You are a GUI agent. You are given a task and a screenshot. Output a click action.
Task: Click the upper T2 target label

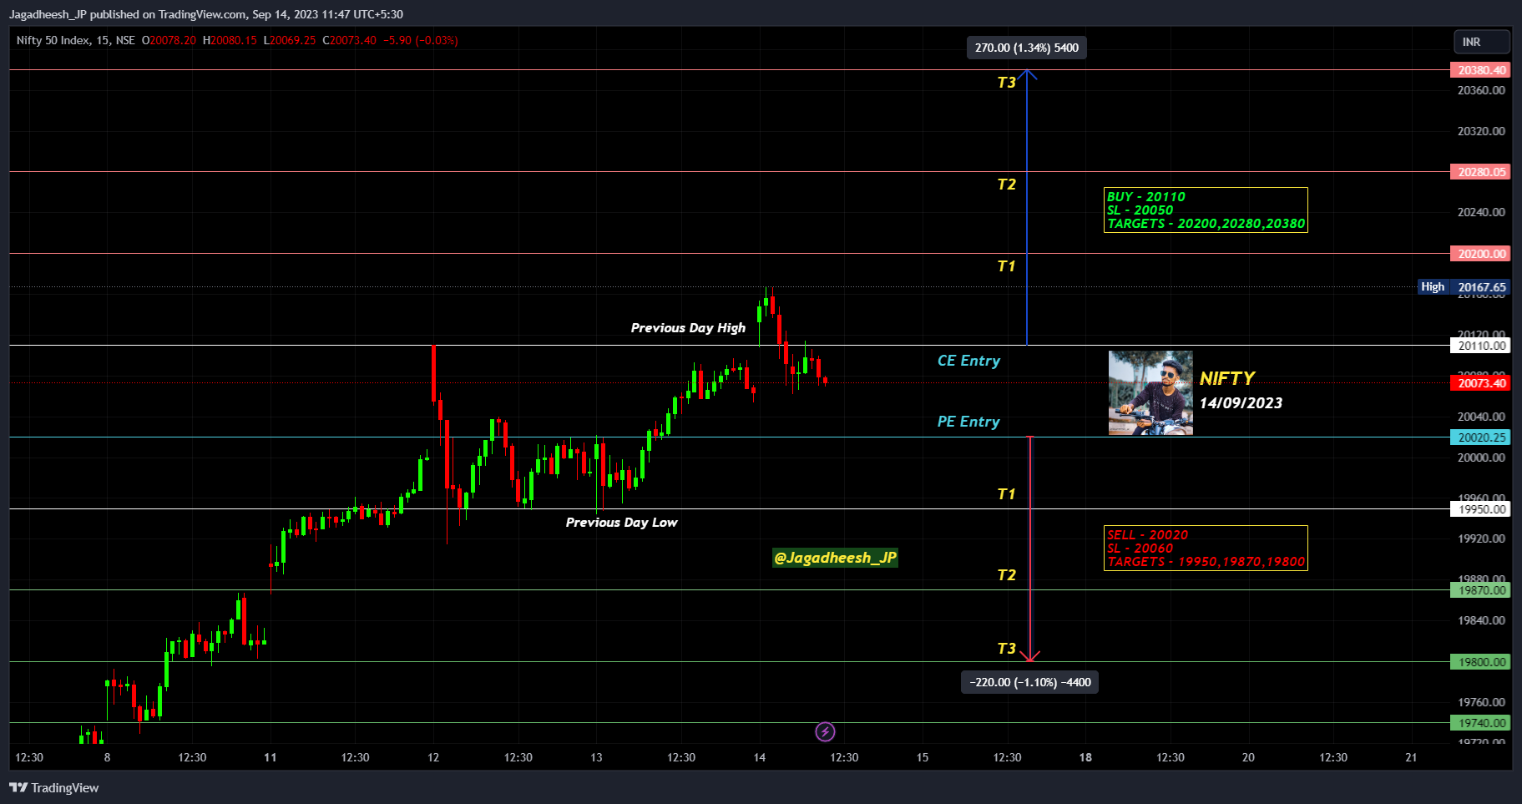pos(1007,185)
